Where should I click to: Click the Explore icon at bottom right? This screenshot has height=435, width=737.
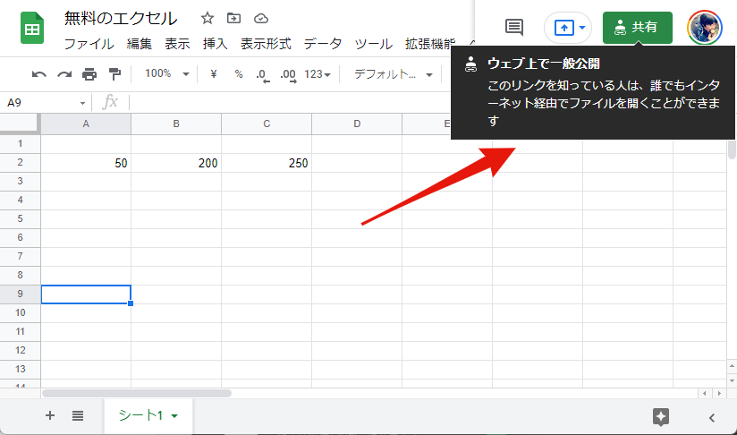click(x=661, y=416)
